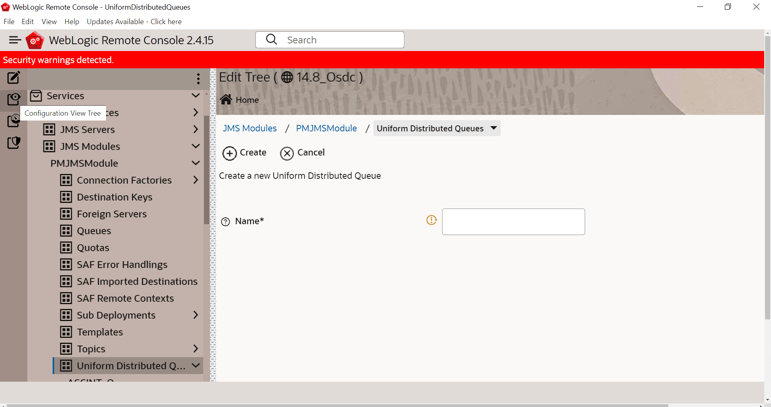
Task: Collapse the JMS Modules node
Action: (x=196, y=146)
